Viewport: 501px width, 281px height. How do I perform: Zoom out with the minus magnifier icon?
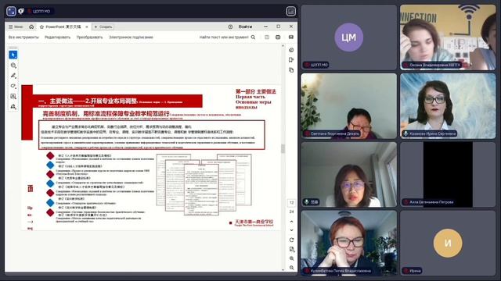[x=291, y=268]
